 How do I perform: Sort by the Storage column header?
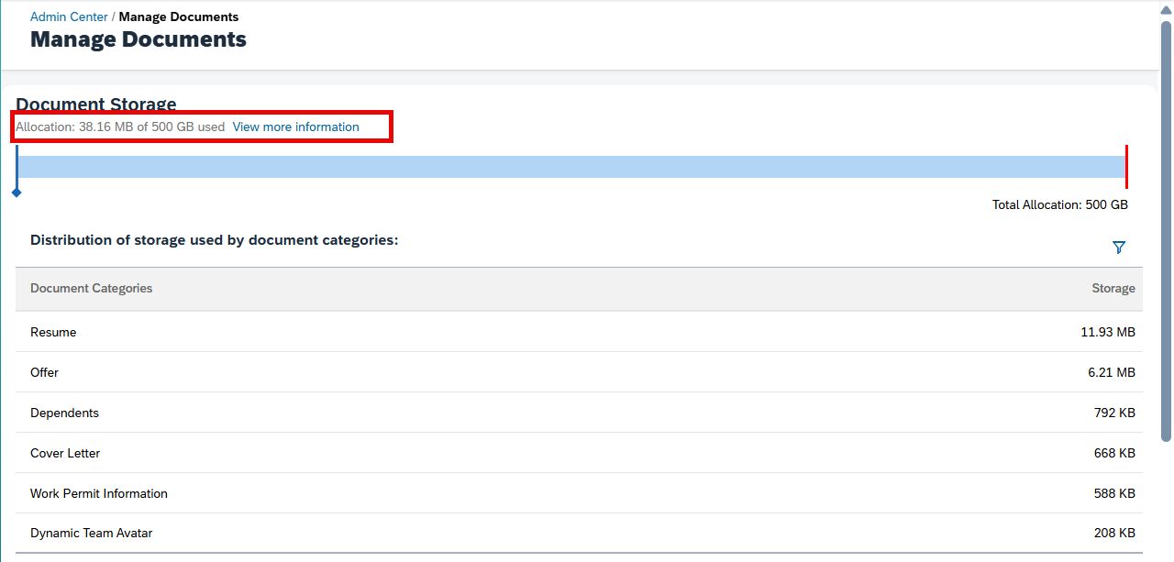(1113, 288)
